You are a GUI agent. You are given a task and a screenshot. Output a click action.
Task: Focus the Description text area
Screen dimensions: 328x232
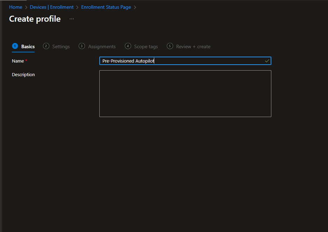click(185, 93)
